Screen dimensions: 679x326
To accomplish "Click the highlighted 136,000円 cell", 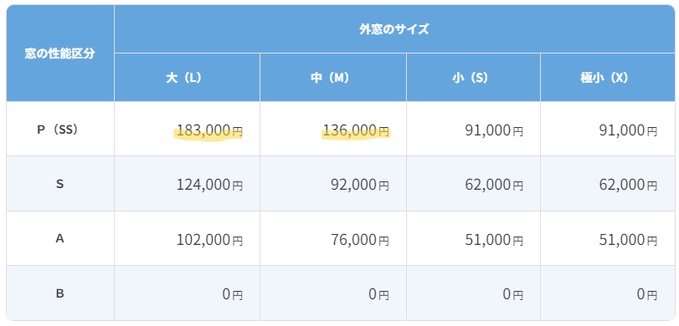I will (333, 129).
